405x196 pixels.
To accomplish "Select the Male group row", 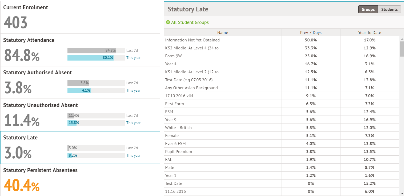I will pyautogui.click(x=282, y=168).
